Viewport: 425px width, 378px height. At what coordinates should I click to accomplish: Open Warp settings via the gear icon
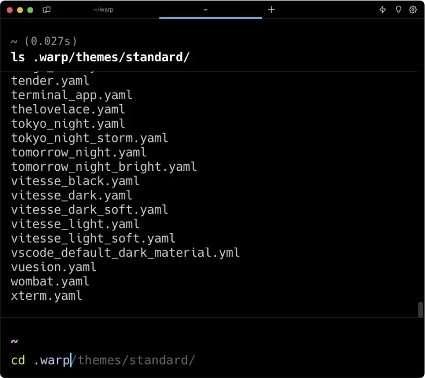point(413,9)
